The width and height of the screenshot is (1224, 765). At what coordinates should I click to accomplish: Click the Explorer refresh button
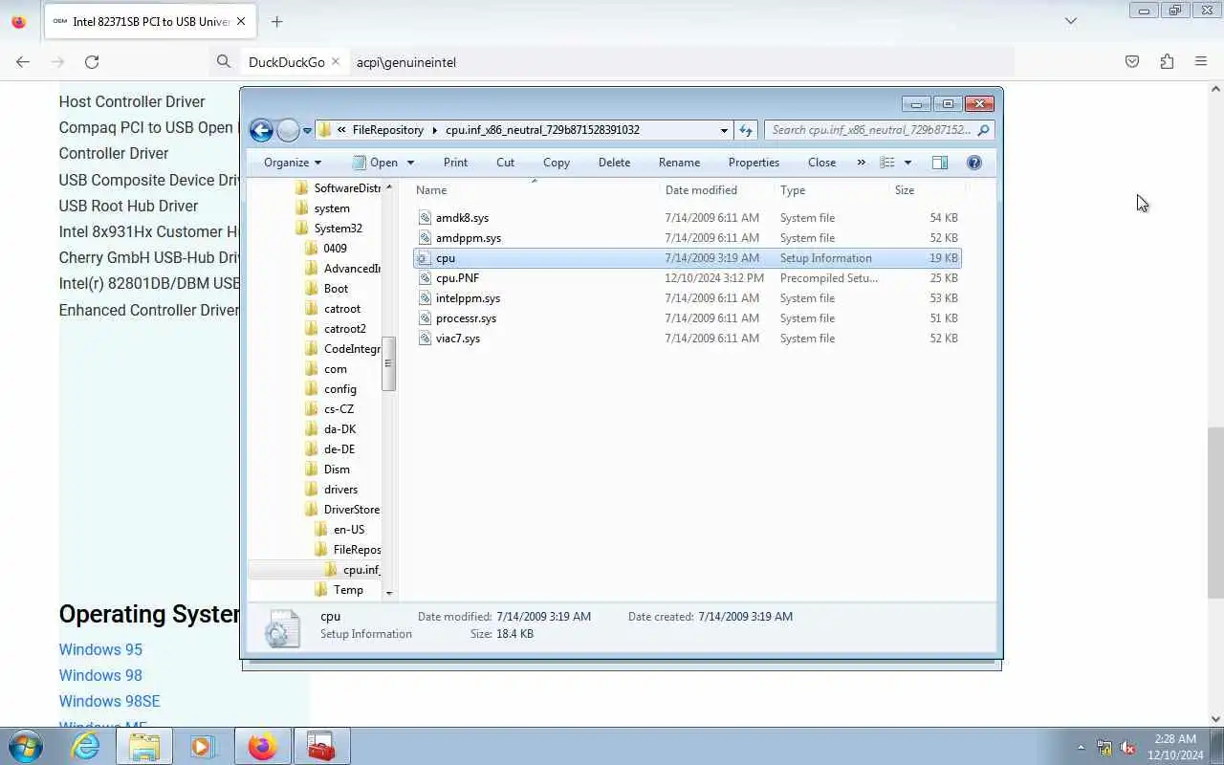(x=746, y=130)
